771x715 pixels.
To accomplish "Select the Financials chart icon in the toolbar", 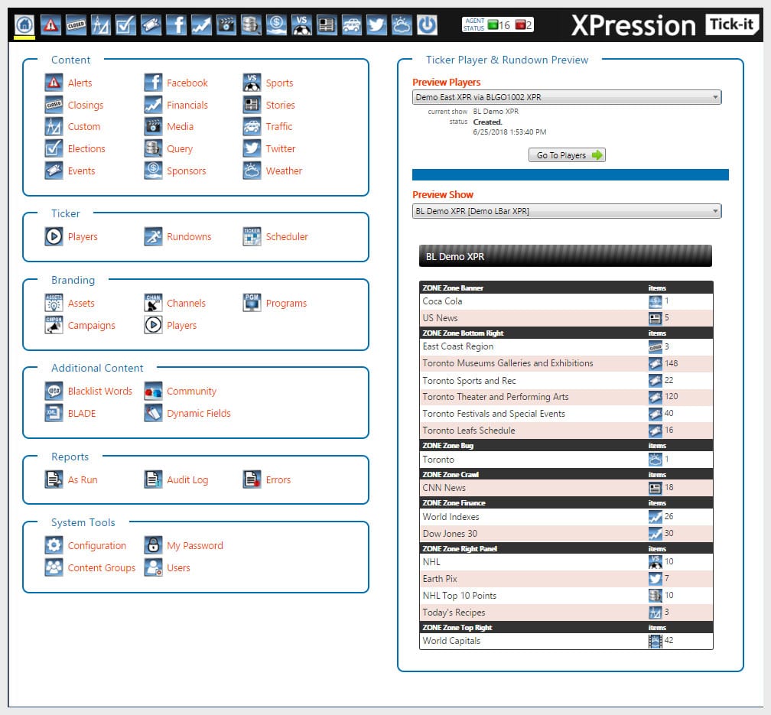I will (201, 24).
